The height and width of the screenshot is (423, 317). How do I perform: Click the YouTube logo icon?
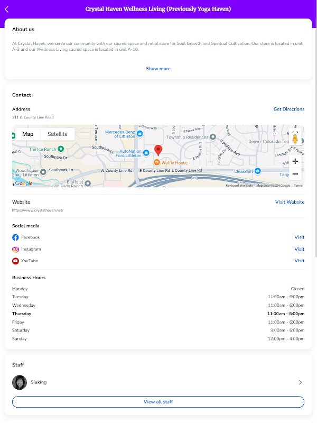coord(15,261)
